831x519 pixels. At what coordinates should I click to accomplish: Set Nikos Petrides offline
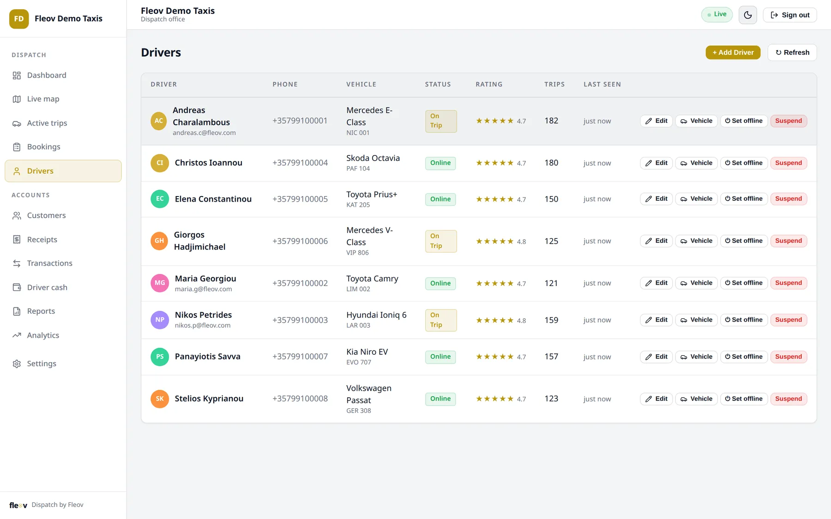click(x=744, y=320)
